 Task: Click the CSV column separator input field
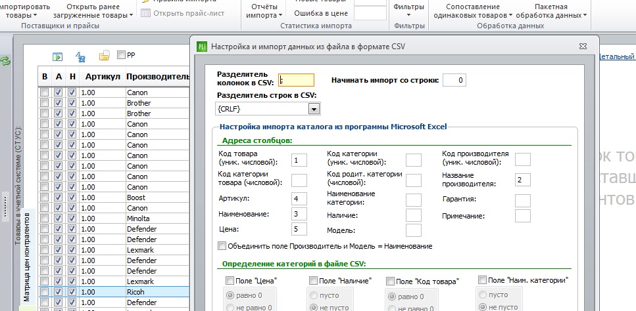tap(296, 80)
